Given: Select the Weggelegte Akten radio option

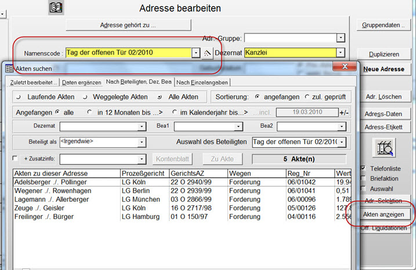Looking at the screenshot, I should pyautogui.click(x=86, y=96).
